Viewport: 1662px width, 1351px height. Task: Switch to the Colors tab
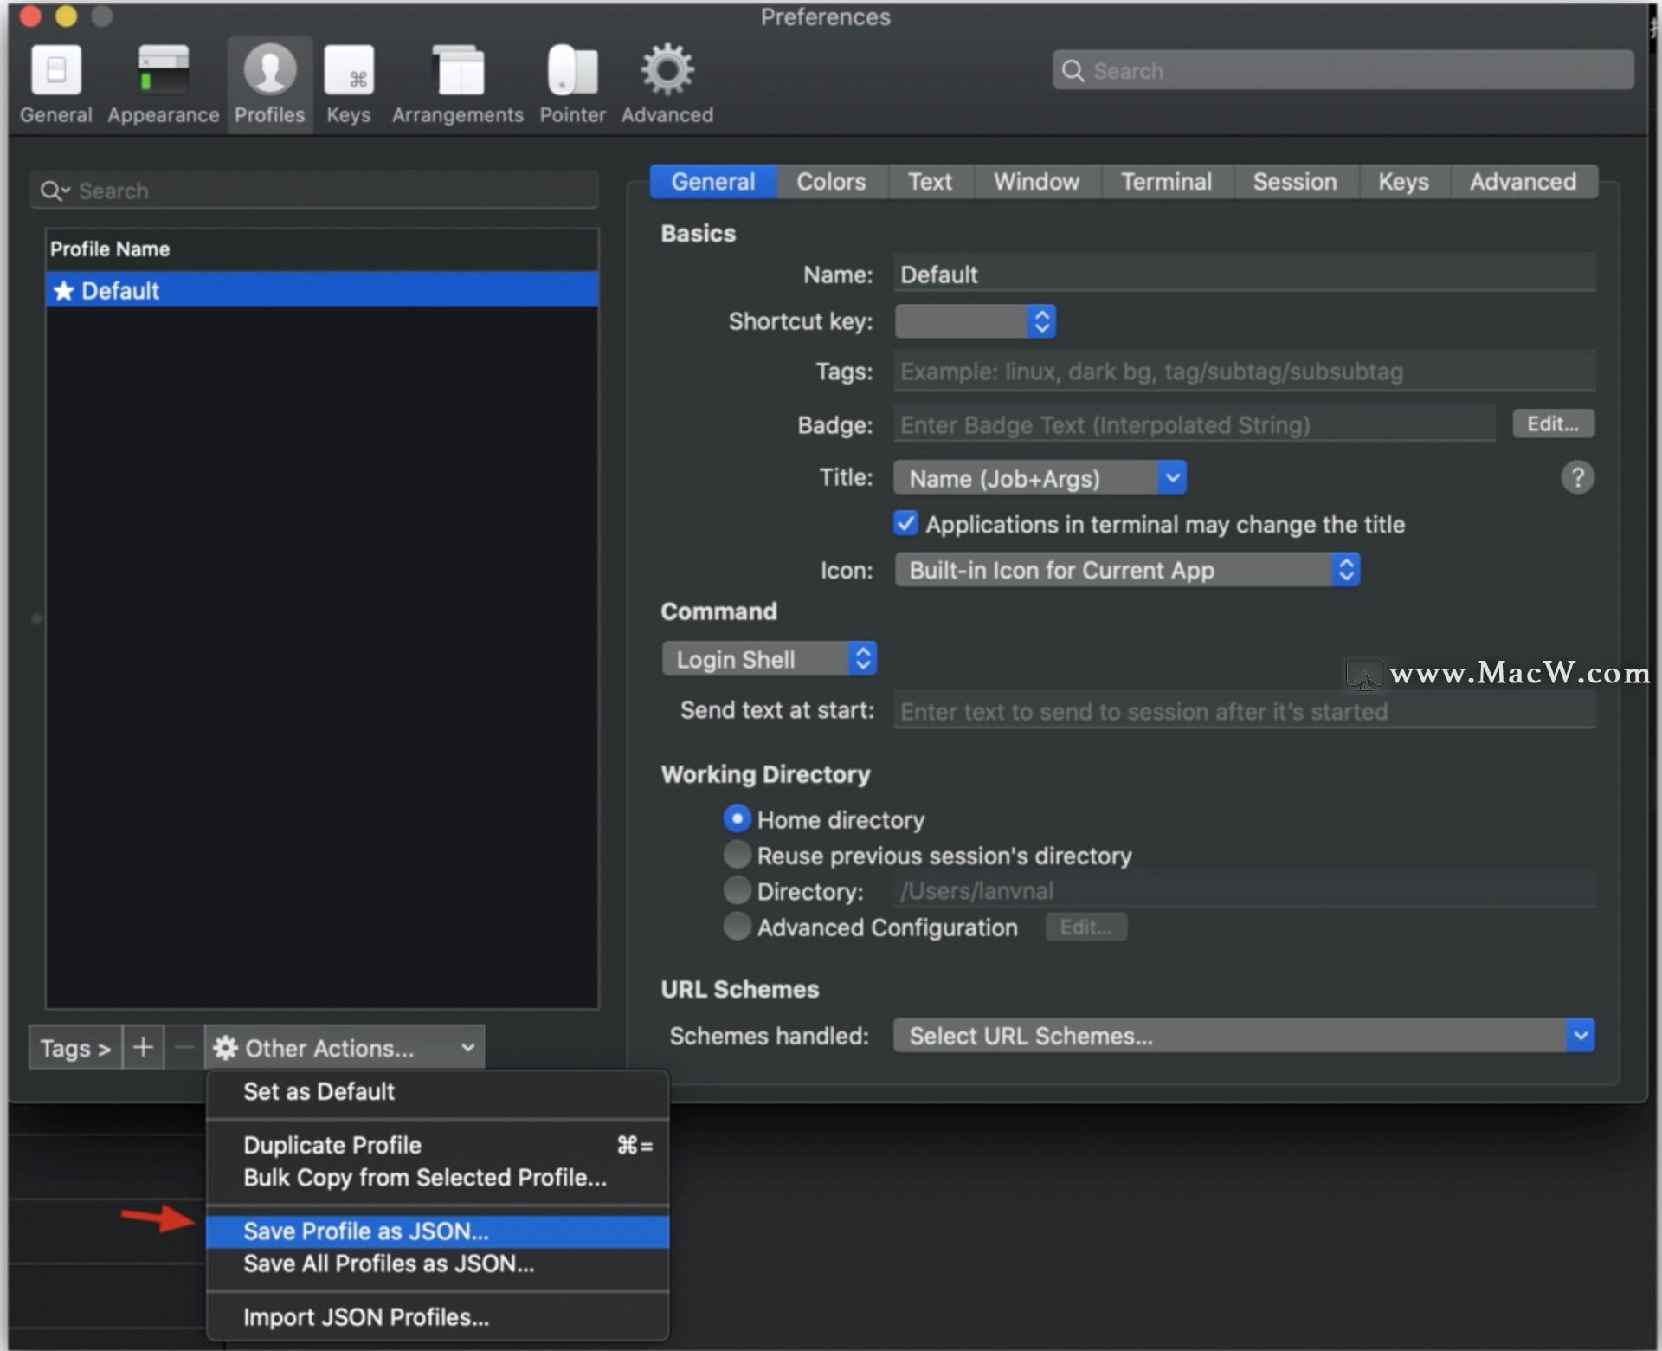tap(831, 181)
